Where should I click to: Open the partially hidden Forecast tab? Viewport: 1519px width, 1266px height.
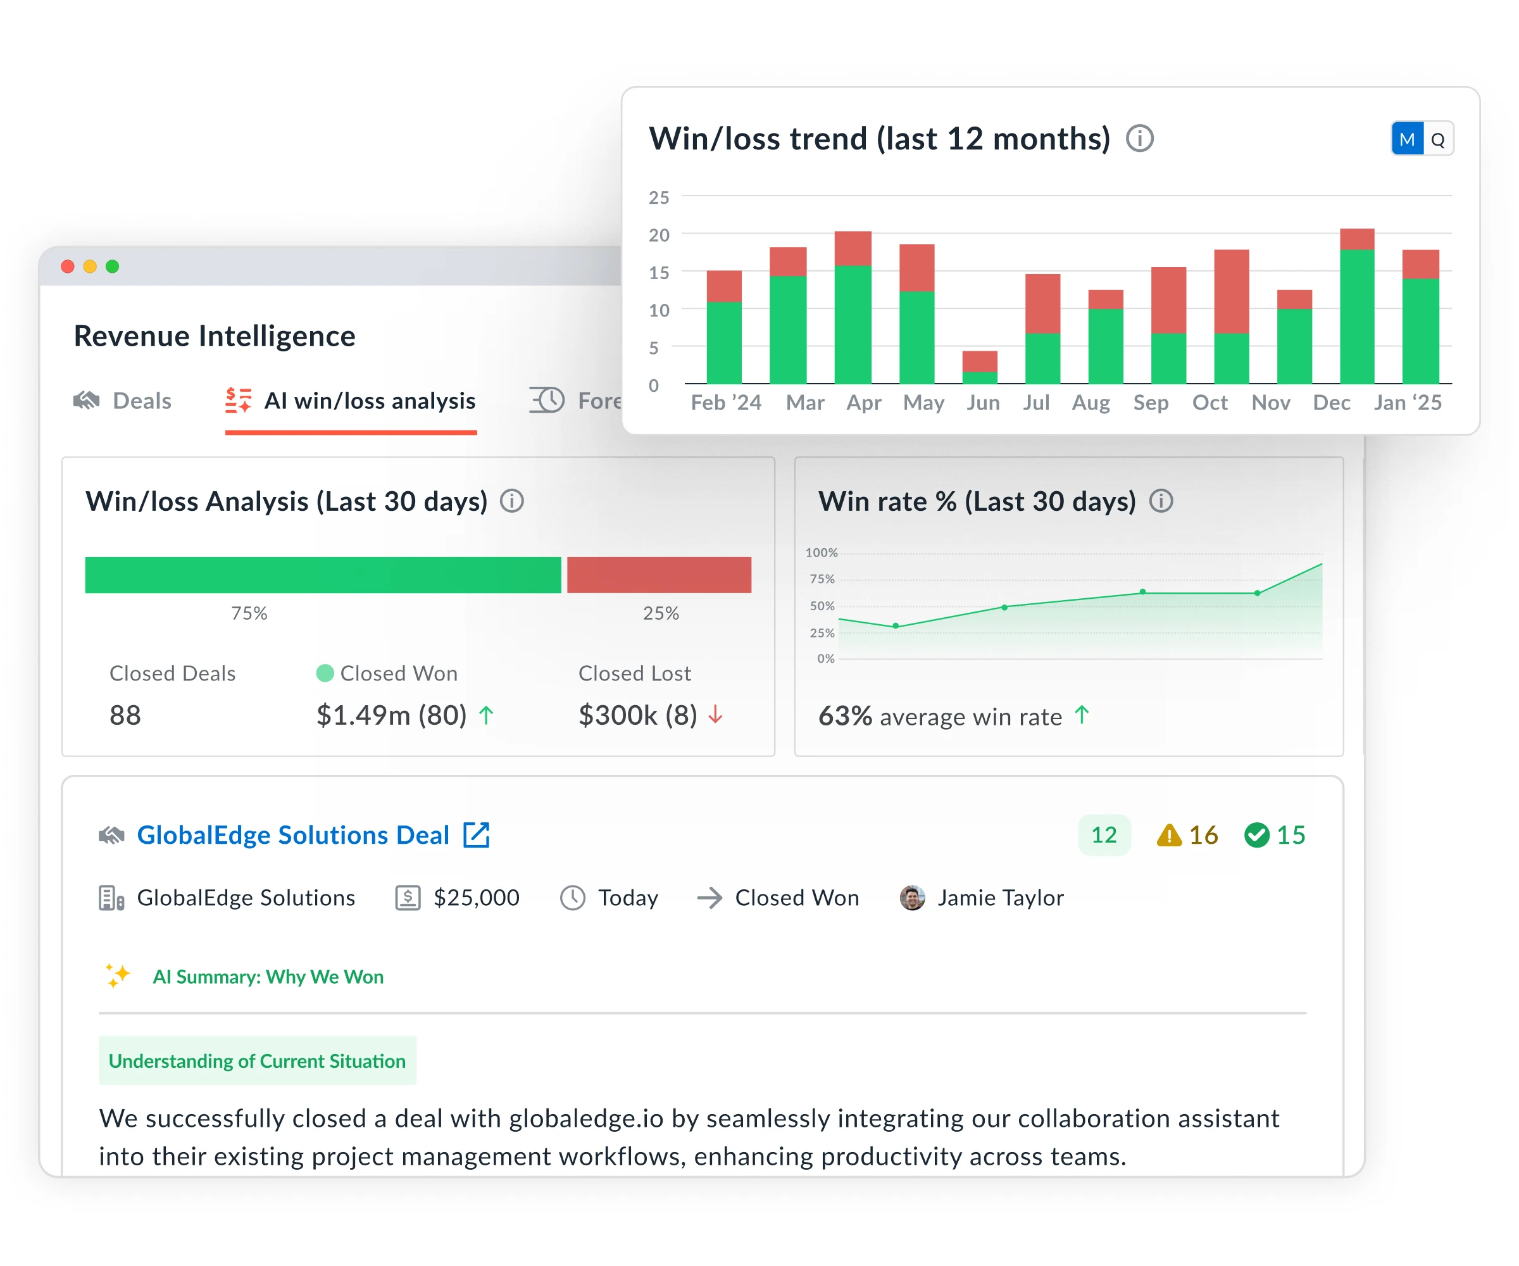click(575, 400)
